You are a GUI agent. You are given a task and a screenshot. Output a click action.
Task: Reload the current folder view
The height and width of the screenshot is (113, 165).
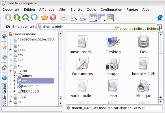tap(45, 17)
